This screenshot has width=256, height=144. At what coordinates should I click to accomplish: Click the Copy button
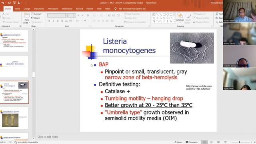pos(6,18)
